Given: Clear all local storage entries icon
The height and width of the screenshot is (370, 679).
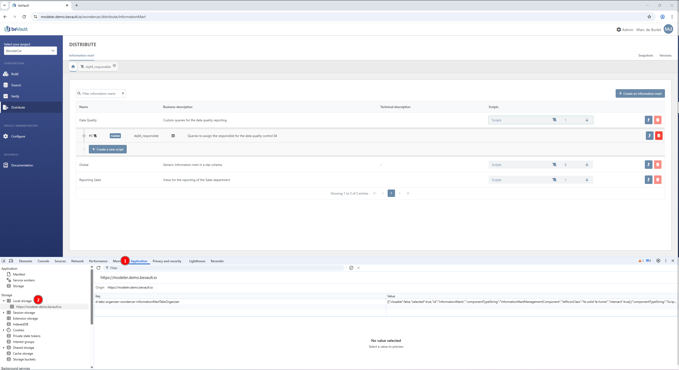Looking at the screenshot, I should 351,268.
